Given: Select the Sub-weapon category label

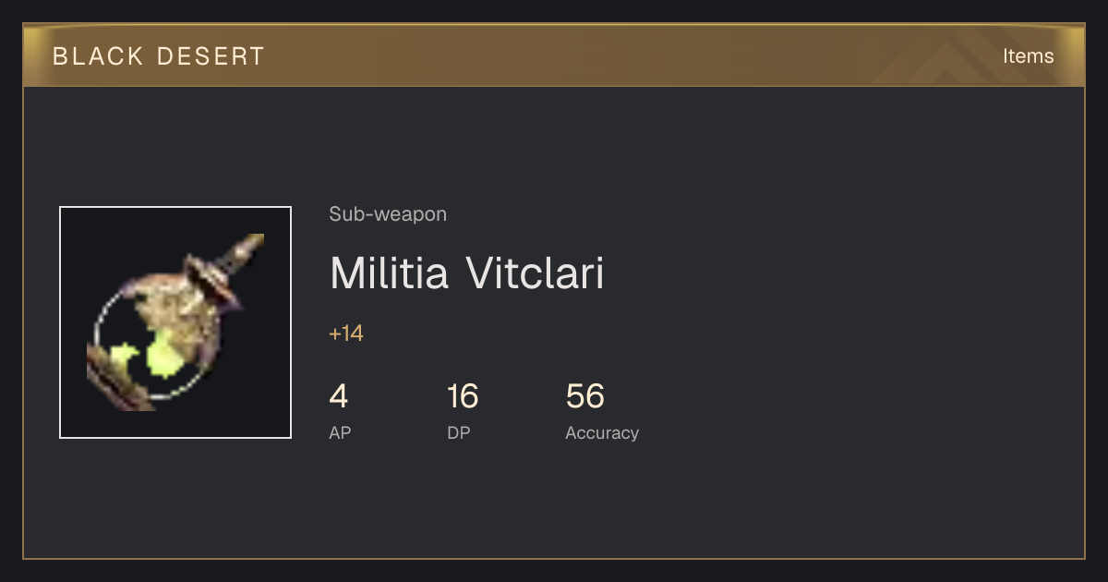Looking at the screenshot, I should click(x=388, y=214).
